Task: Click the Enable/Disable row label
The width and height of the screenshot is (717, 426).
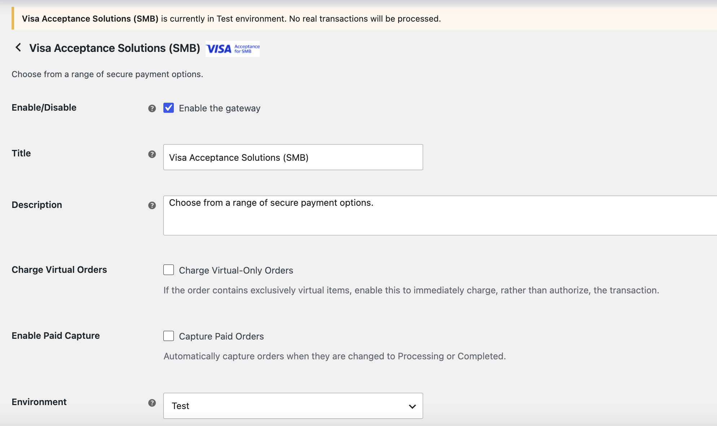Action: coord(44,107)
